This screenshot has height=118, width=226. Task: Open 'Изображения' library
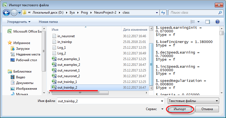[x=24, y=89]
